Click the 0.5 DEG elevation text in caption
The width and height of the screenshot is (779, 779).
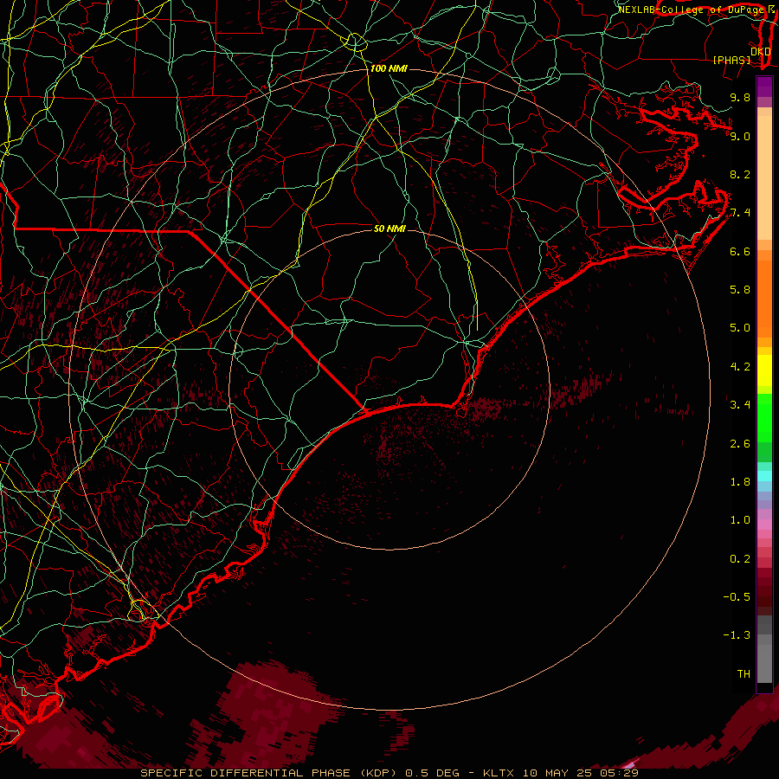click(434, 773)
